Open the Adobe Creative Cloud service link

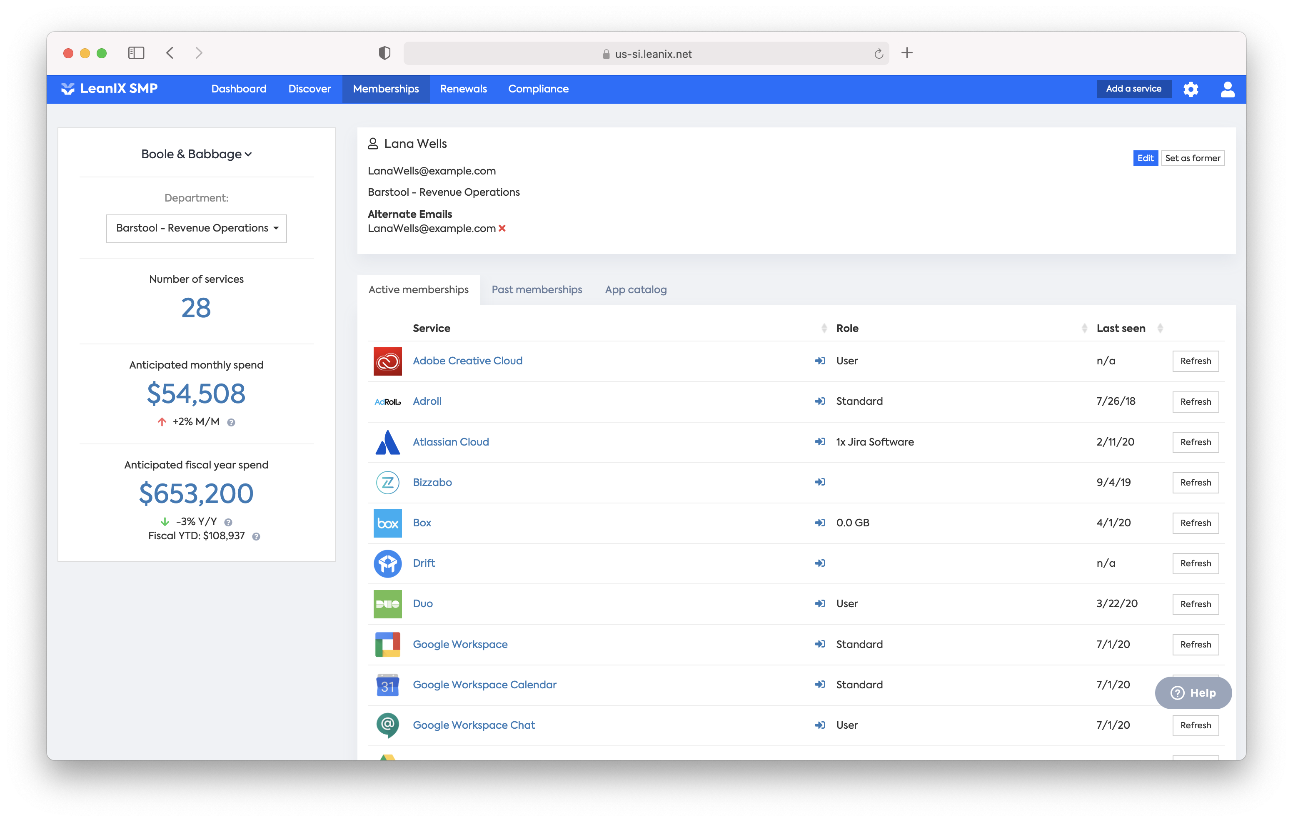[467, 361]
